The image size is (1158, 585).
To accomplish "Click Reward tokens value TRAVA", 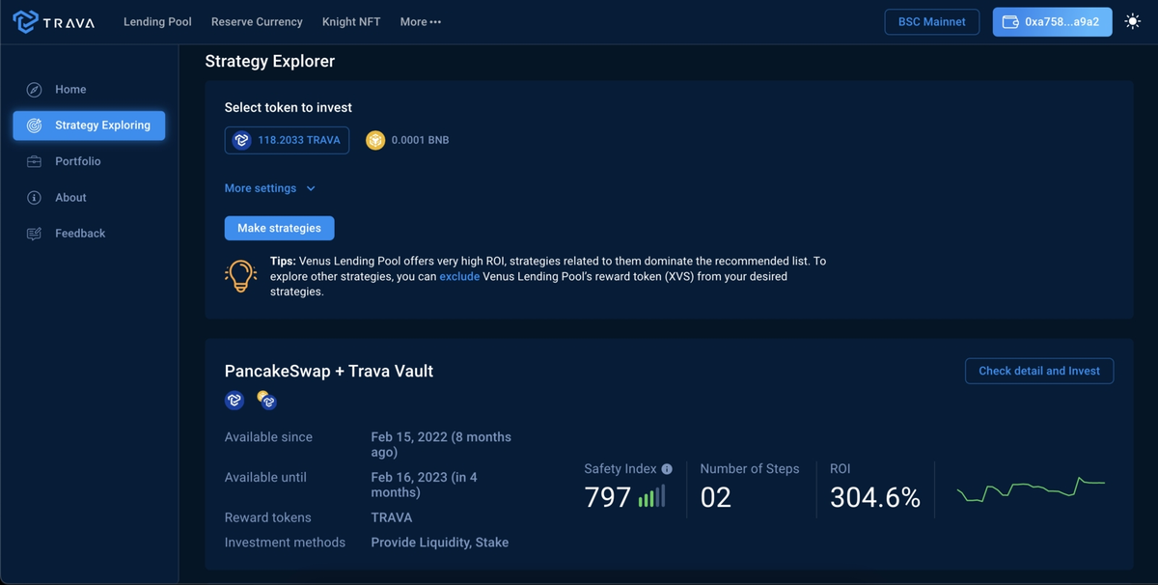I will (392, 517).
